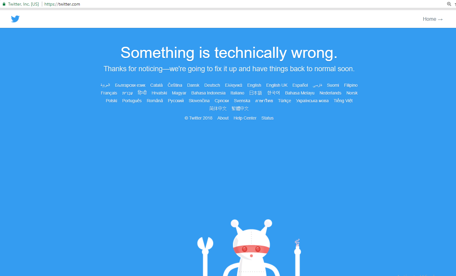Open the Help Center link
This screenshot has height=276, width=456.
click(x=245, y=118)
